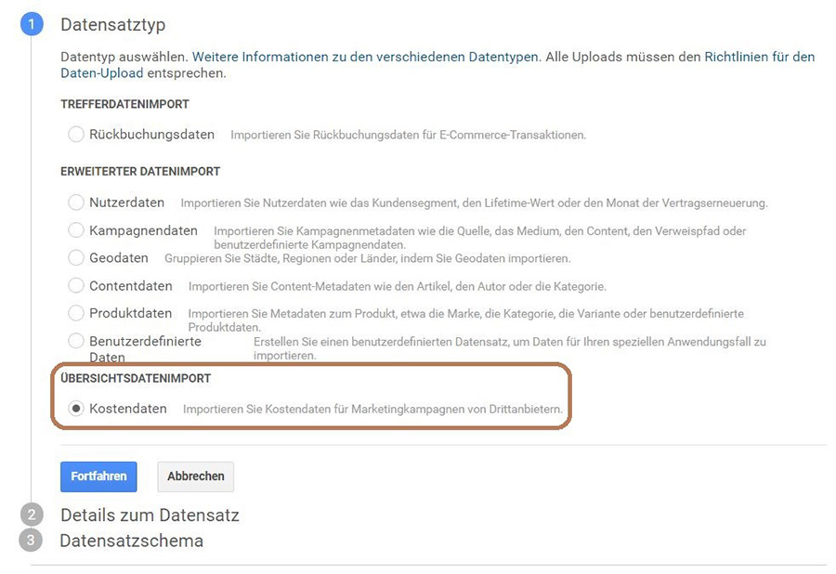Click the description 'Importieren Sie Metadaten zum Produkt'
836x574 pixels.
466,320
